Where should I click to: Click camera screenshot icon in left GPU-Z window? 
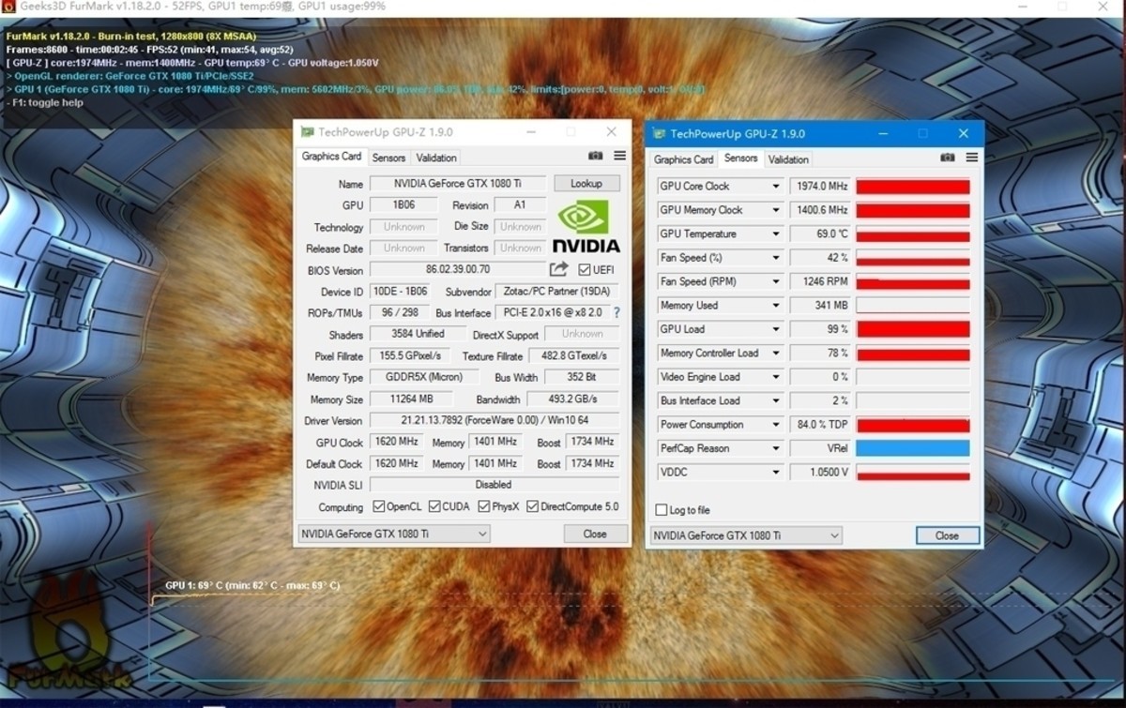pos(596,156)
